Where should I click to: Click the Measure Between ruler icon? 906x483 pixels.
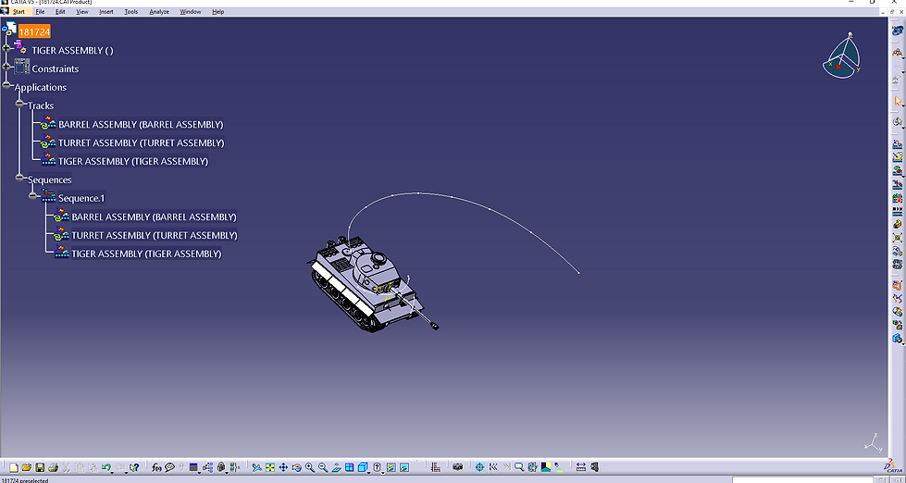coord(581,467)
